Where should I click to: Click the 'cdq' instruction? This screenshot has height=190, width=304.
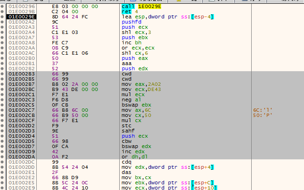[x=127, y=162]
